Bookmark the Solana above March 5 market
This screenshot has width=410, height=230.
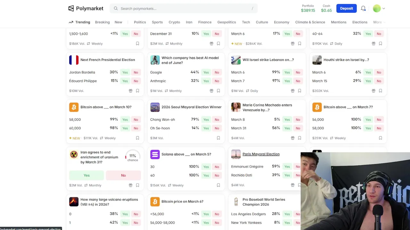[218, 185]
